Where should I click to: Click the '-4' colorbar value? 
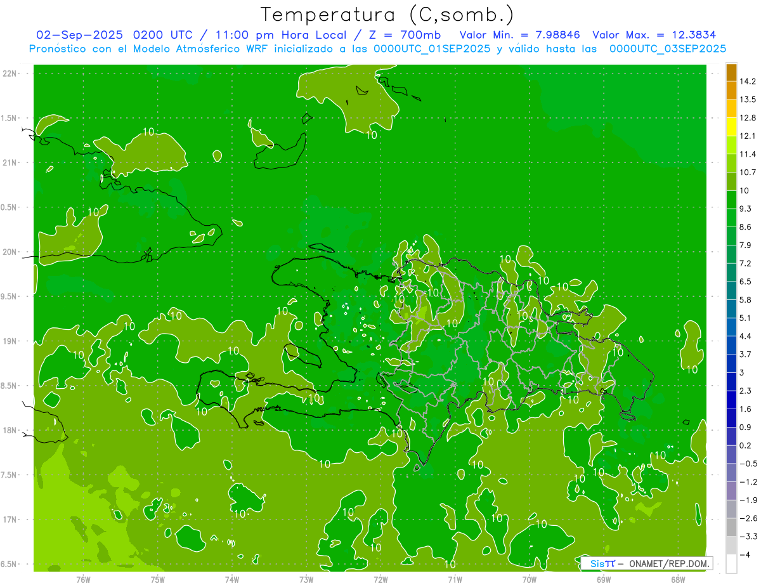[x=746, y=554]
